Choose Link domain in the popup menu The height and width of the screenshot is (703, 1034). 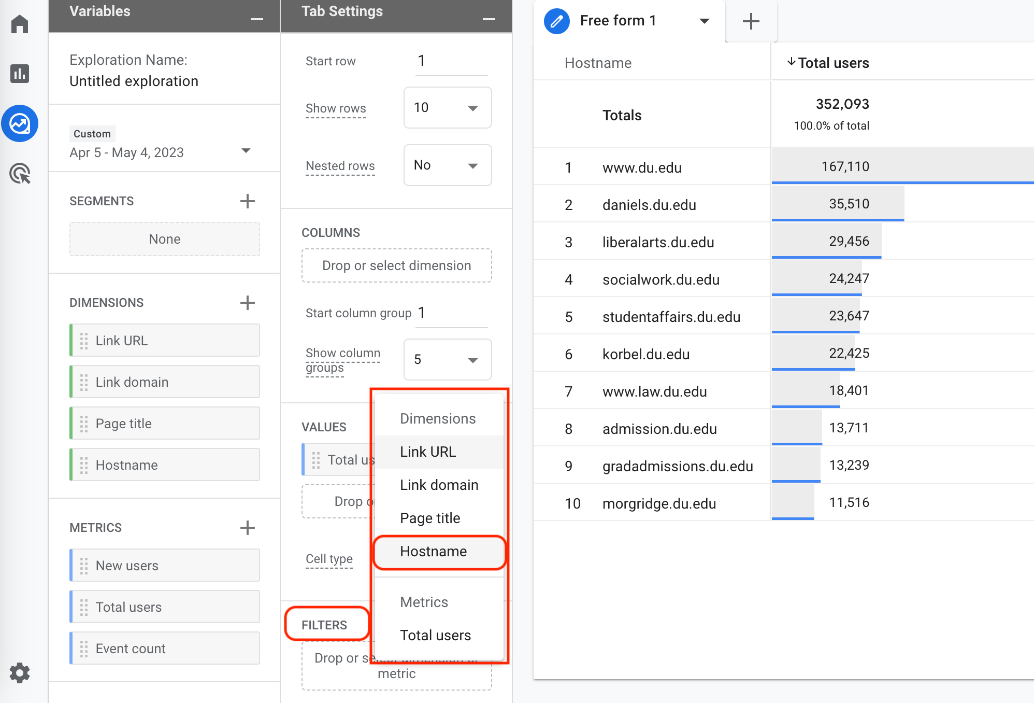[x=439, y=485]
